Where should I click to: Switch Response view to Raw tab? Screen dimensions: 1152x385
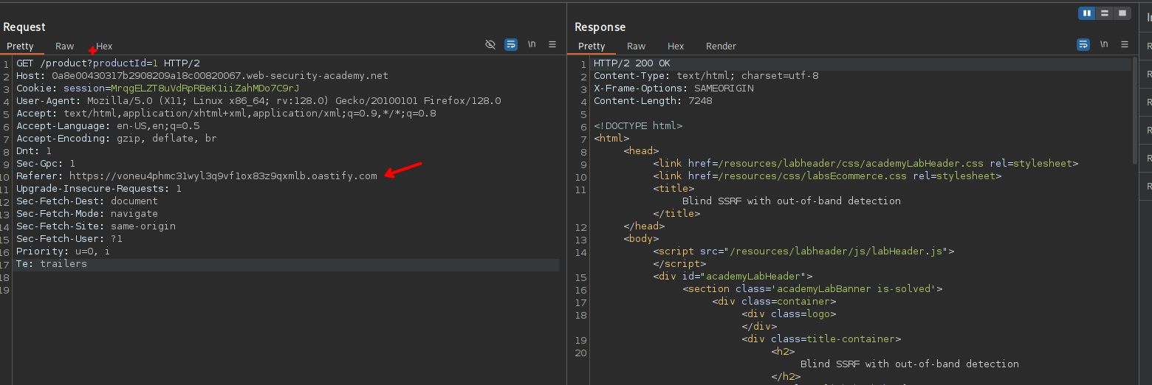click(x=636, y=46)
